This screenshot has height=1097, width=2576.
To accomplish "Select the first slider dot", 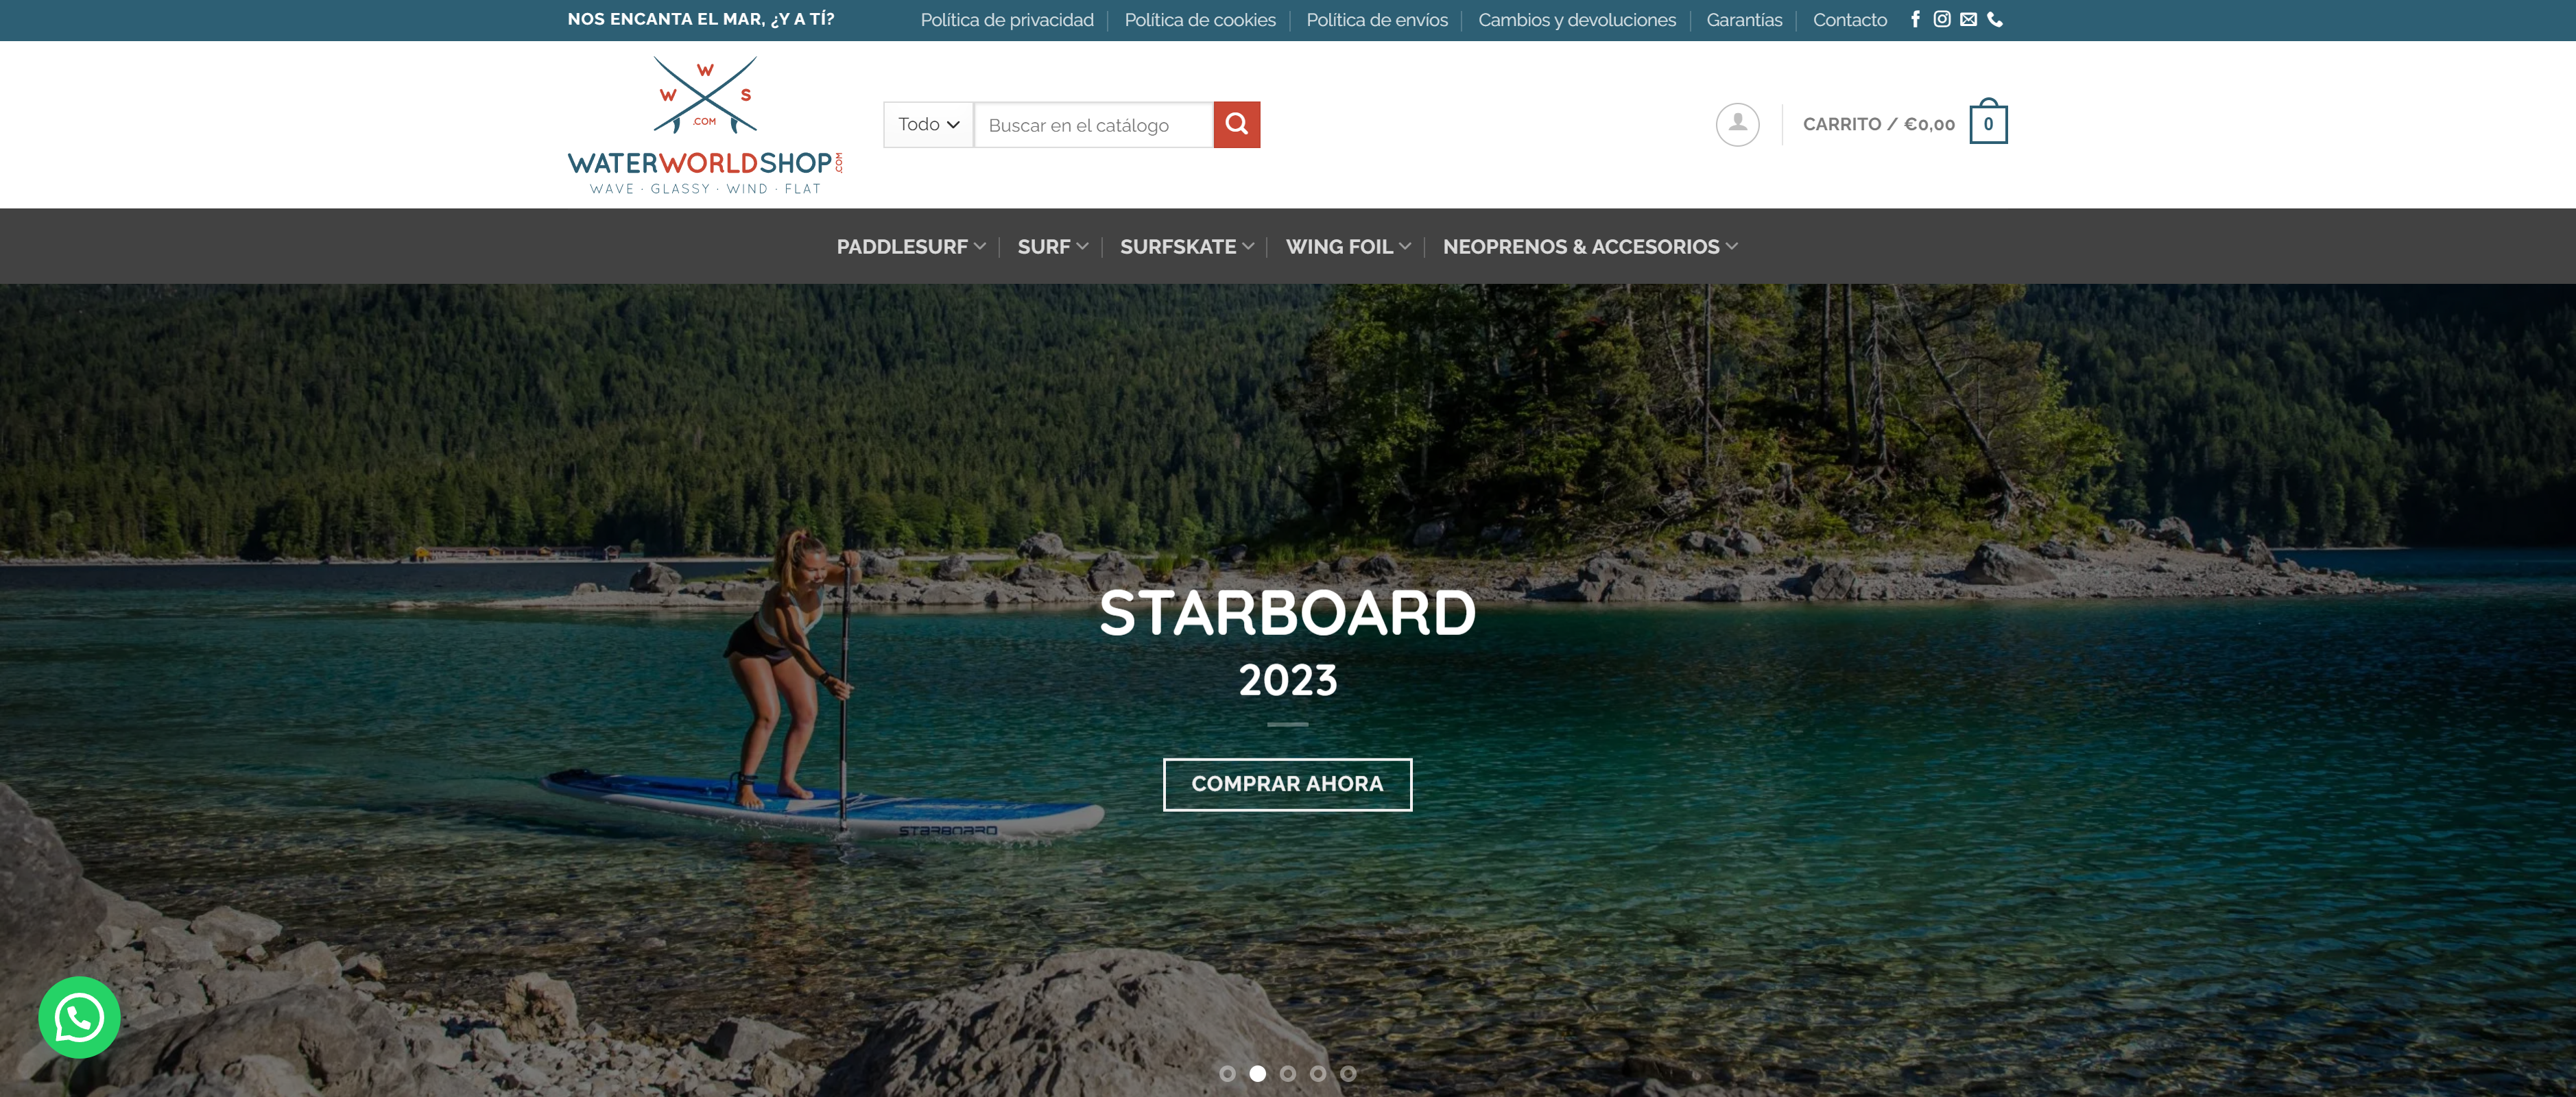I will pyautogui.click(x=1227, y=1073).
